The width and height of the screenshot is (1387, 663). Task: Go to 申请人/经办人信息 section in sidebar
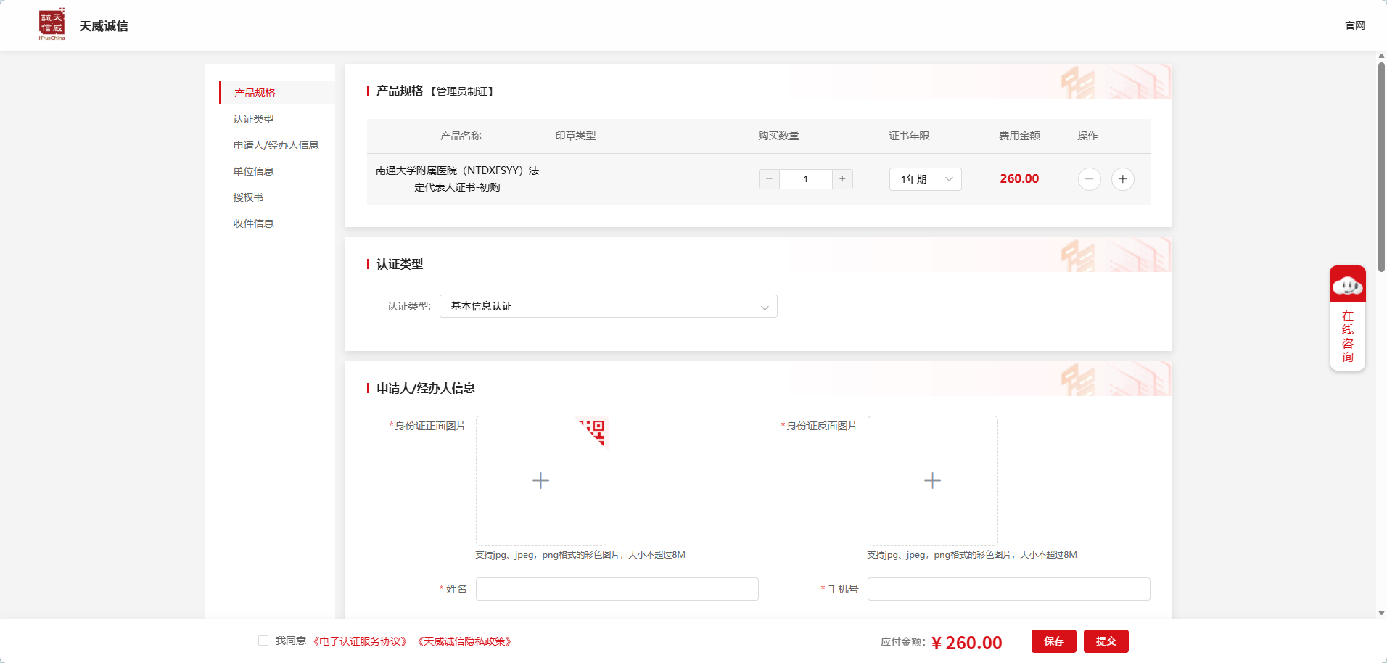click(276, 145)
